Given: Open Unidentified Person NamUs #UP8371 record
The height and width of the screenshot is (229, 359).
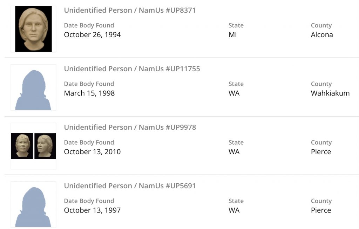Looking at the screenshot, I should click(130, 10).
